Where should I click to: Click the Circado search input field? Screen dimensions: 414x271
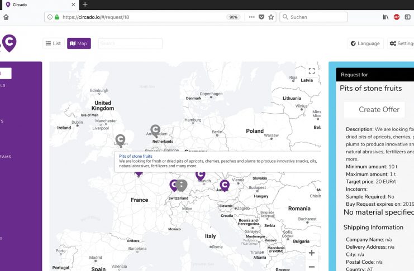[130, 43]
